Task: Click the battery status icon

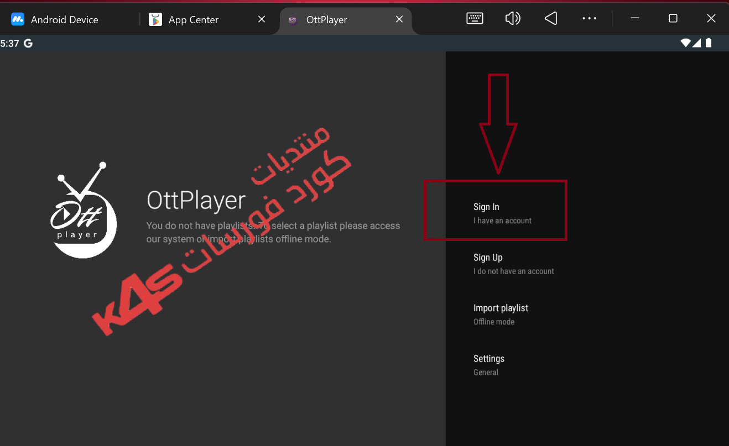Action: (709, 43)
